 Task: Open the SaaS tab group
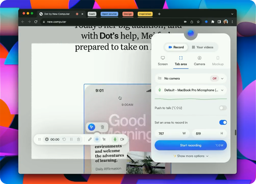(x=92, y=14)
